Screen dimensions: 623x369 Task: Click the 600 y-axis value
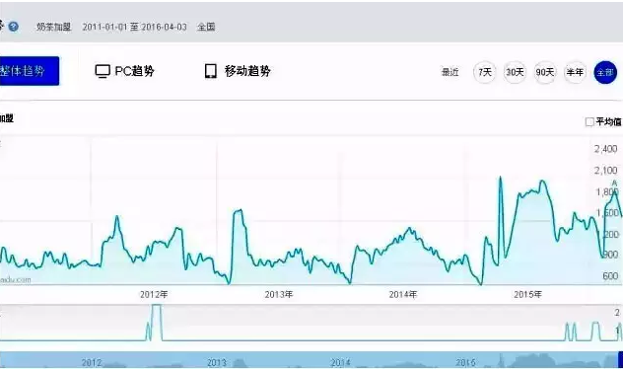(x=610, y=275)
